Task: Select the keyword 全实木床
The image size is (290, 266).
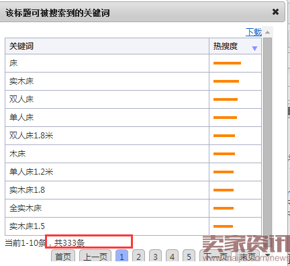Action: pos(26,208)
